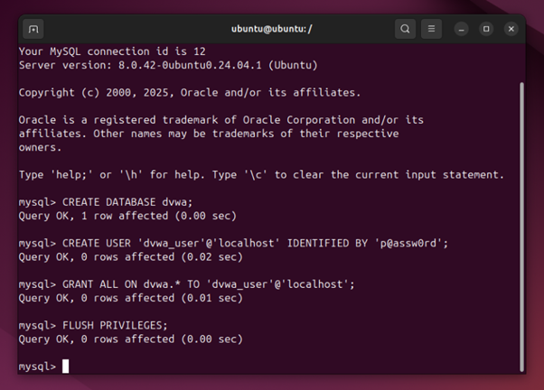The height and width of the screenshot is (390, 544).
Task: Click the ubuntu@ubuntu: / window title
Action: [x=272, y=29]
